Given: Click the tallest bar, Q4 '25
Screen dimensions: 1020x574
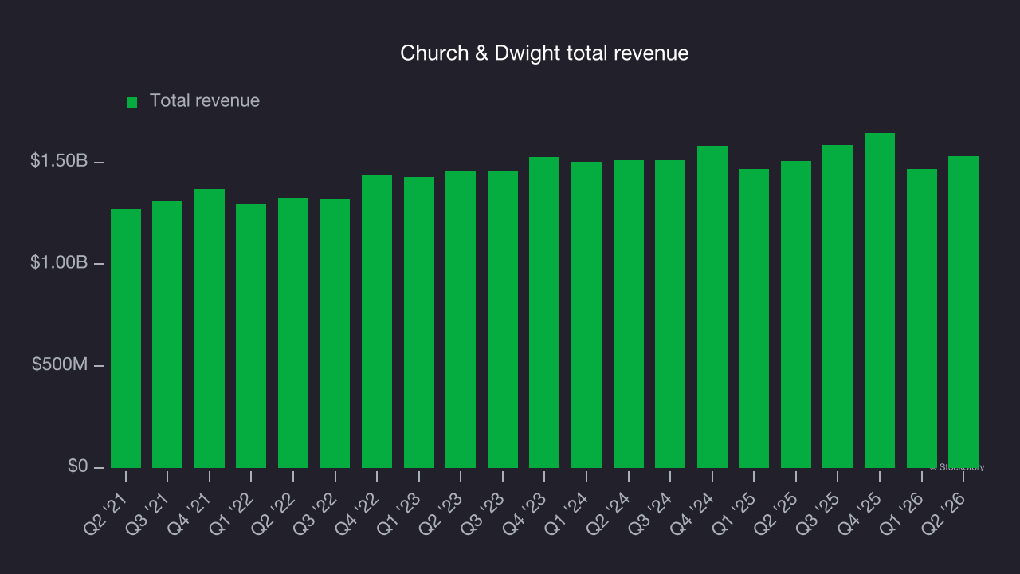Looking at the screenshot, I should pyautogui.click(x=880, y=301).
